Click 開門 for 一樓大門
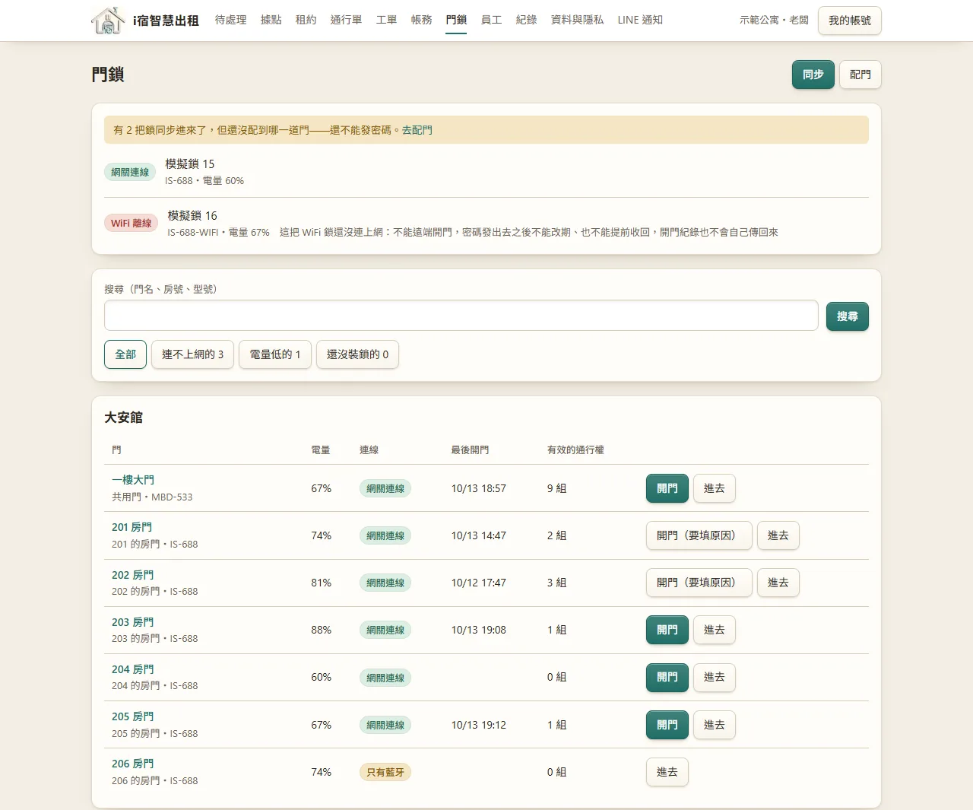973x810 pixels. click(667, 488)
